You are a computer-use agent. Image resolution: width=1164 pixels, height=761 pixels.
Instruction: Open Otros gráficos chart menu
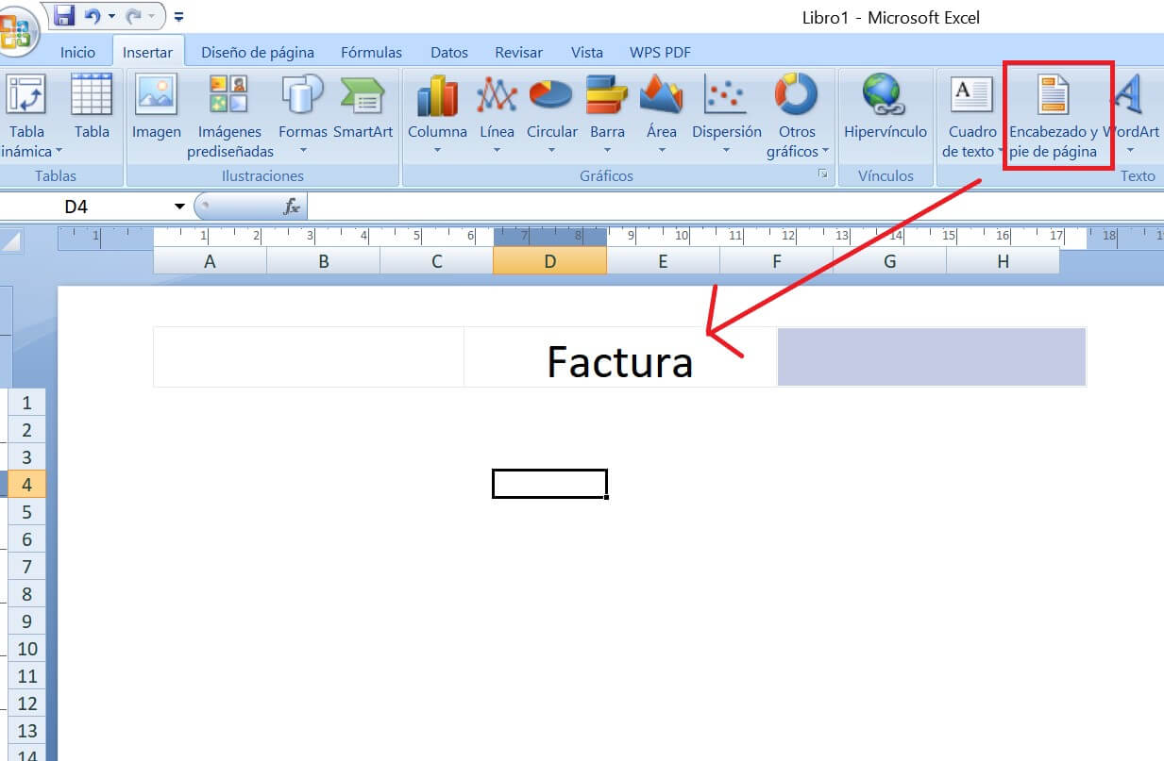797,116
